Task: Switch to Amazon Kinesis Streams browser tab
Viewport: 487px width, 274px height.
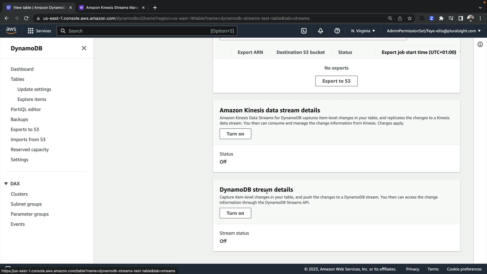Action: [112, 8]
